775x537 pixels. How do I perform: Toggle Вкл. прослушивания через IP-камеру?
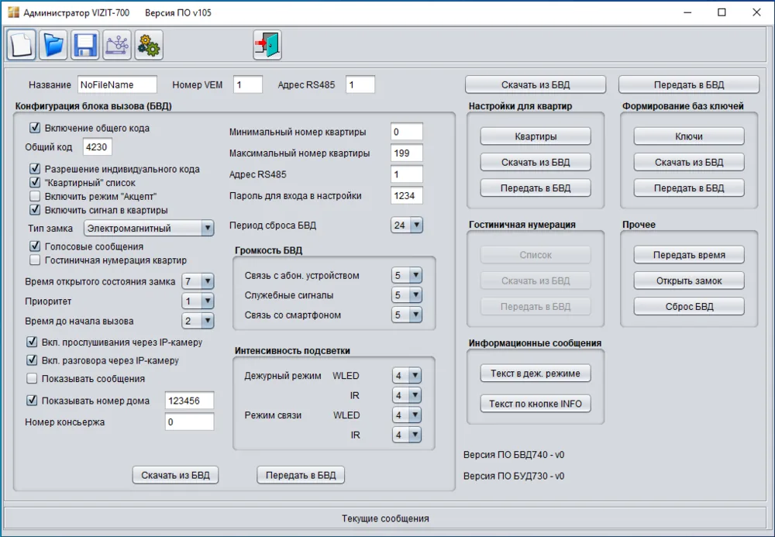tap(32, 342)
